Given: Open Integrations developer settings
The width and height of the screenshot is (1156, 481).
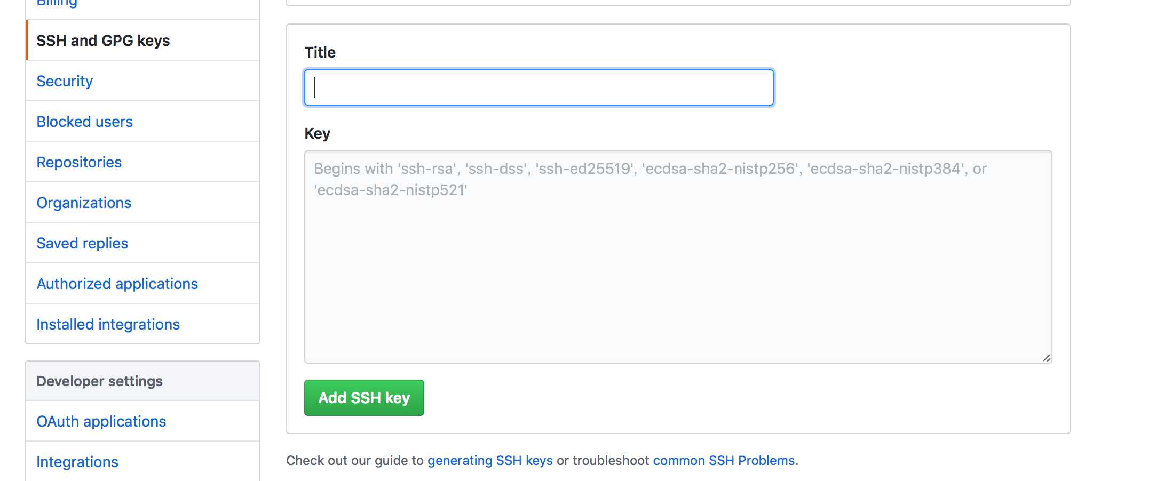Looking at the screenshot, I should (77, 462).
